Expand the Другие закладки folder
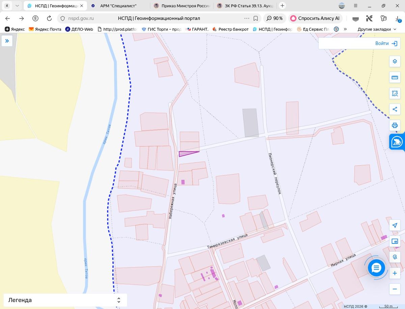This screenshot has width=405, height=309. 377,29
